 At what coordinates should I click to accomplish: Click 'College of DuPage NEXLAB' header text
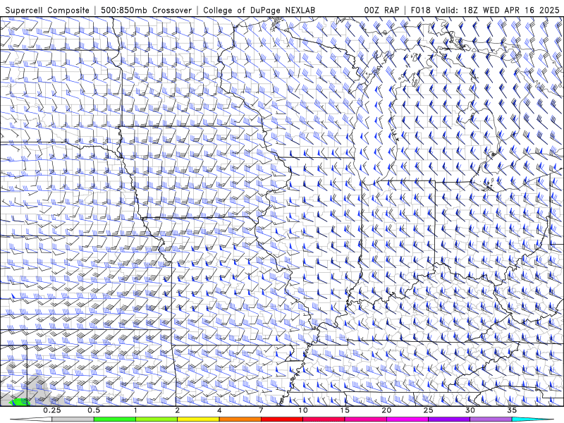[259, 10]
